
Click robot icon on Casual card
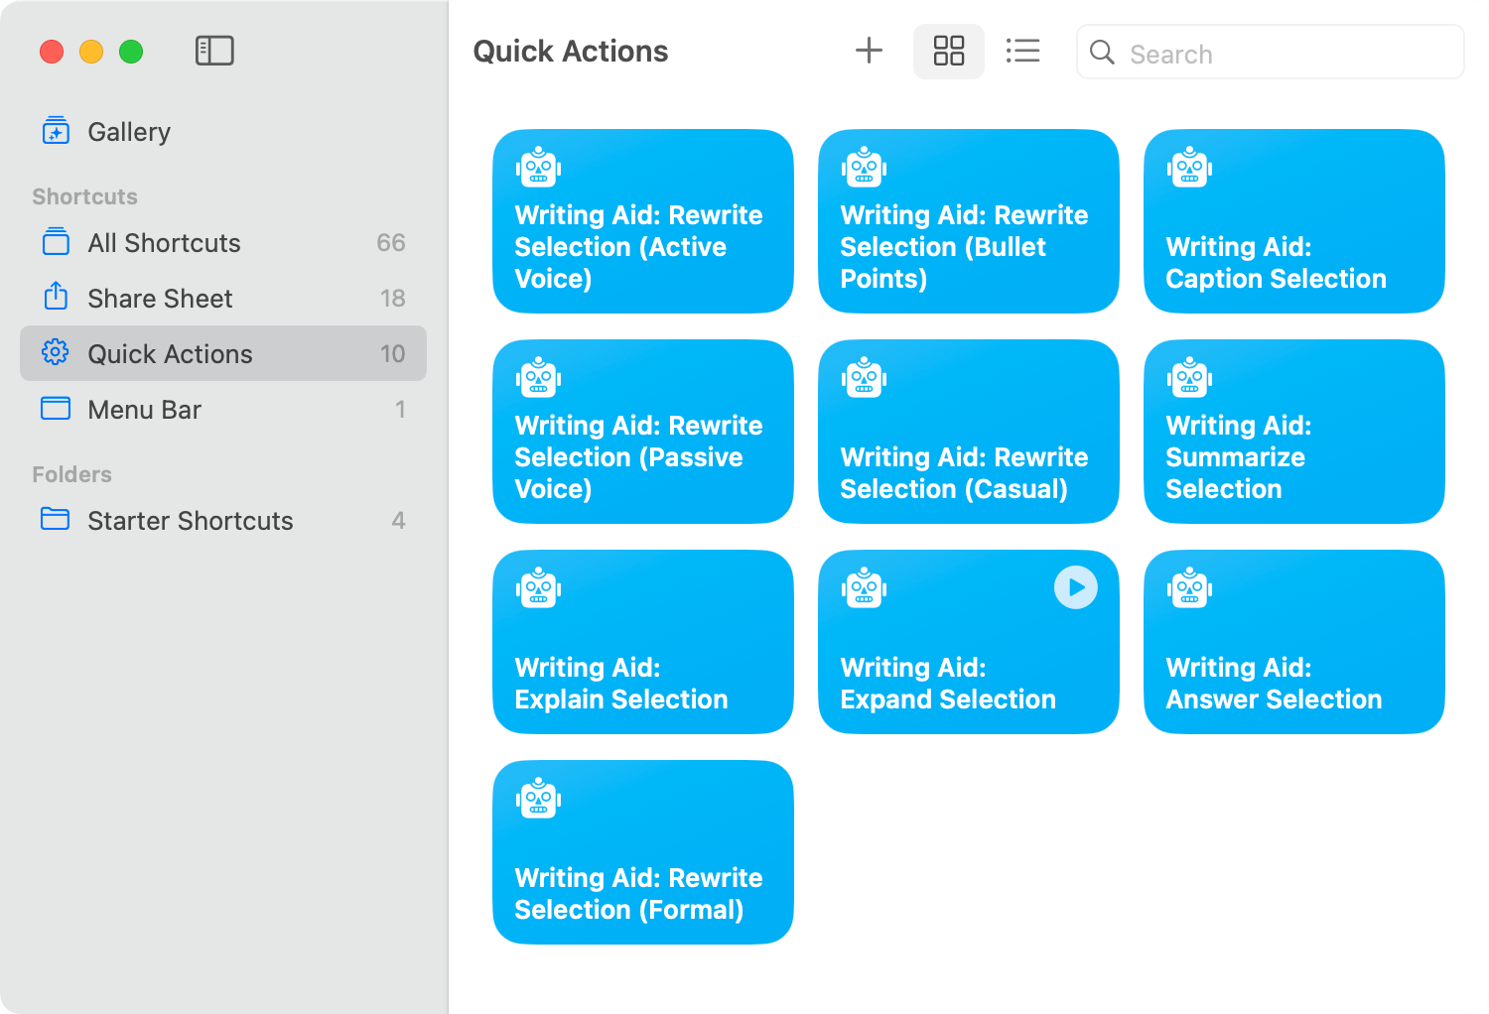tap(865, 378)
